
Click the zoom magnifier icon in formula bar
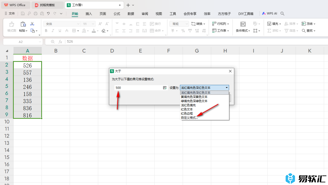(53, 42)
